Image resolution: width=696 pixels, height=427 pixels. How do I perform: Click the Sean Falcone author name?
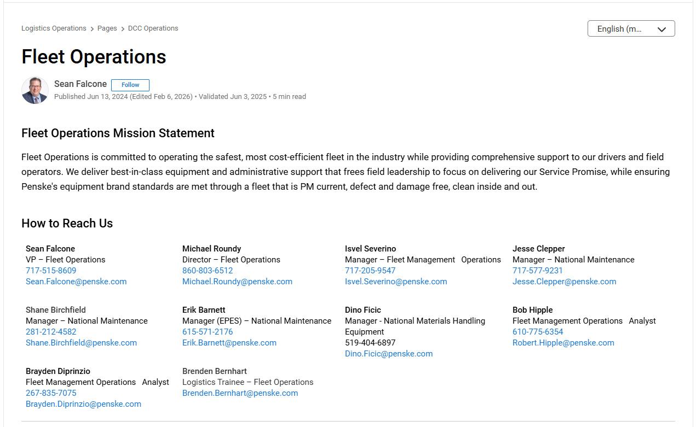click(80, 84)
